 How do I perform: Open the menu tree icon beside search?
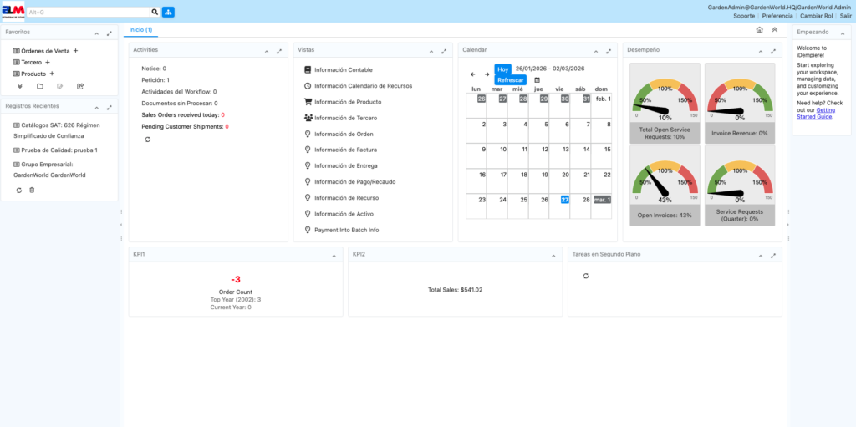click(x=168, y=13)
